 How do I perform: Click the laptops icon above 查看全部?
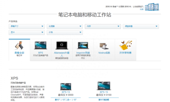[x=19, y=45]
